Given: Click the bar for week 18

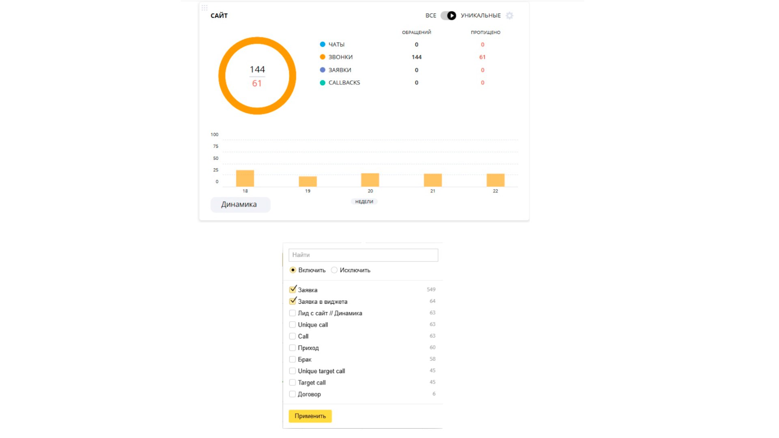Looking at the screenshot, I should (245, 178).
